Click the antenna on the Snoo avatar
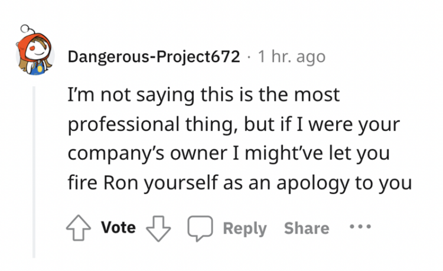Screen dimensions: 443x271 point(27,29)
